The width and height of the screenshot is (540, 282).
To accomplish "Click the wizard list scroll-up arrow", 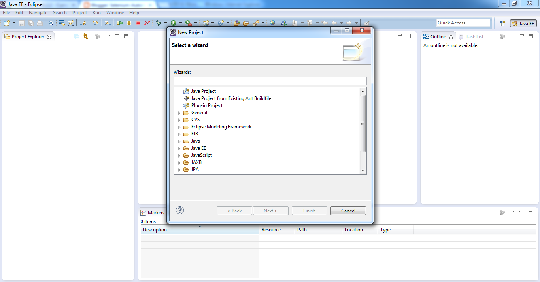I will pos(363,91).
